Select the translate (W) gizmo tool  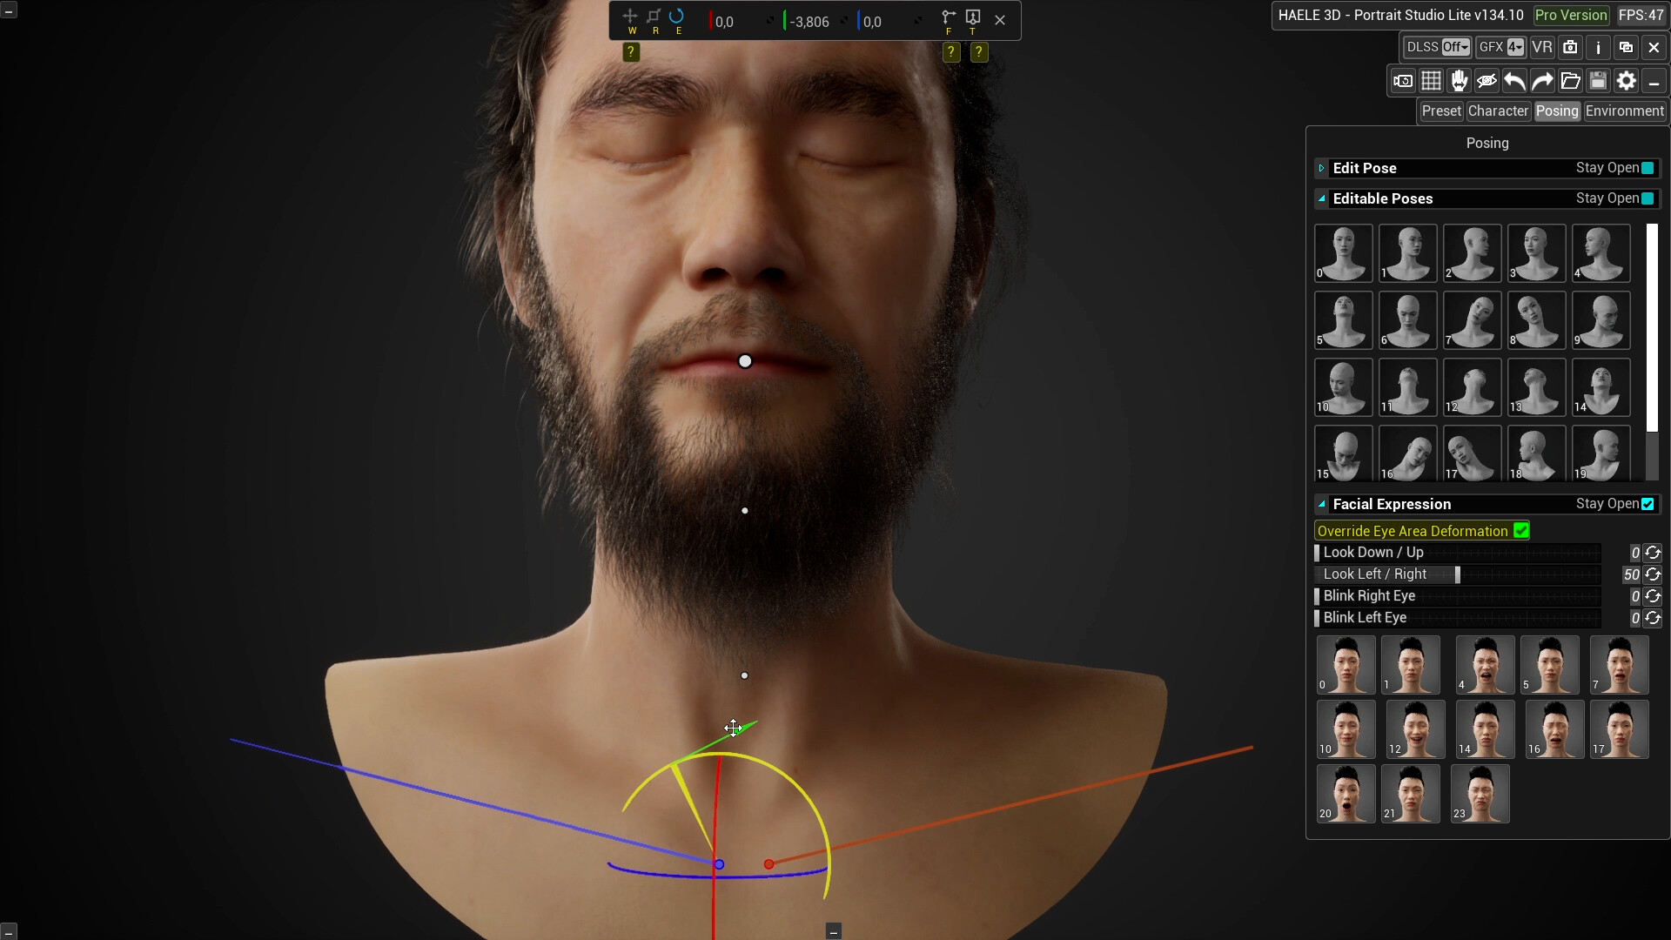click(630, 17)
